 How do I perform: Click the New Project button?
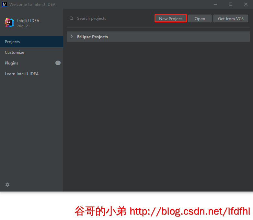click(170, 18)
